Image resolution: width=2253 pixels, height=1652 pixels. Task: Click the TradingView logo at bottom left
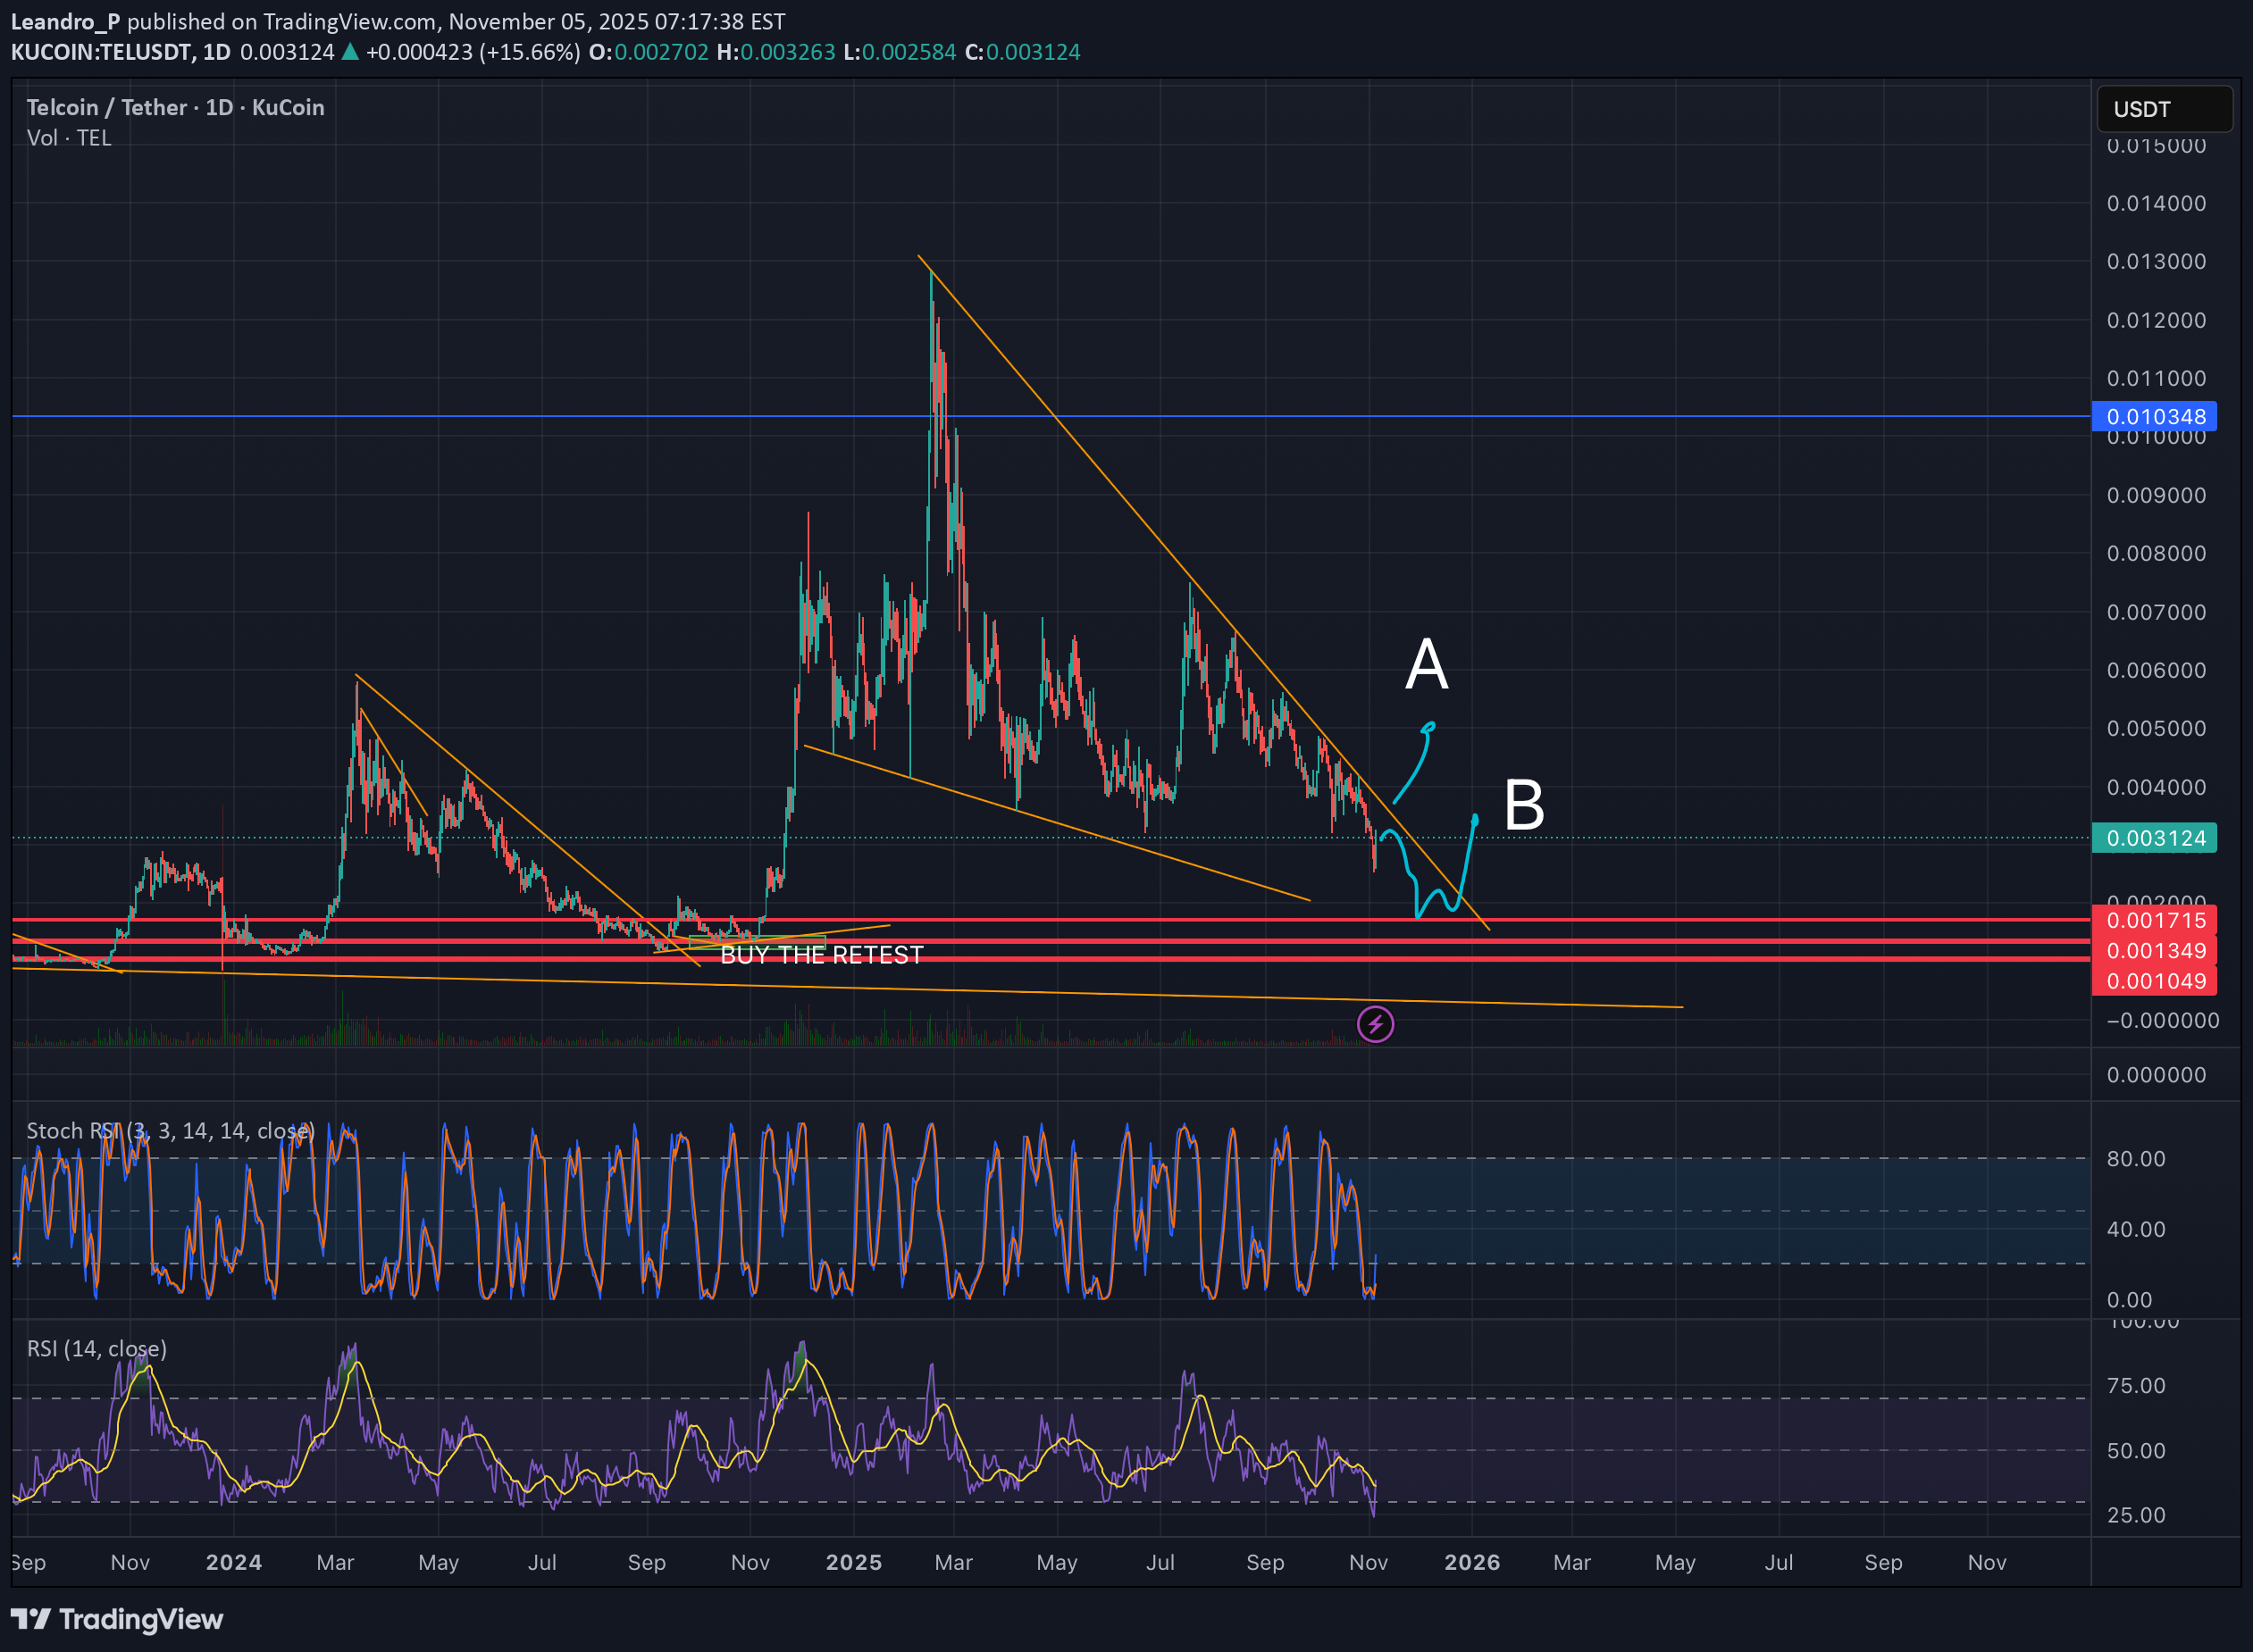point(117,1619)
